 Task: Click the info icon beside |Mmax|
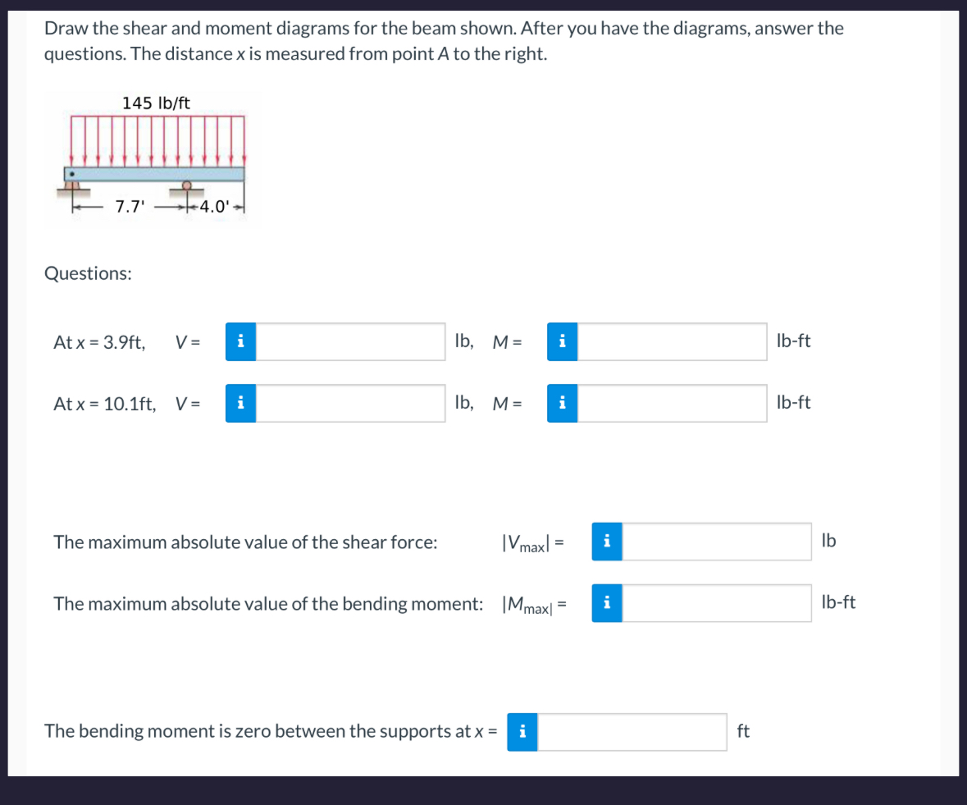pos(606,603)
